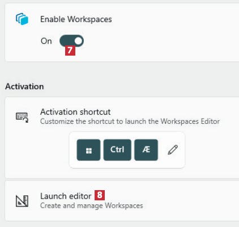Click the Windows logo key in shortcut
The image size is (239, 227).
point(88,150)
